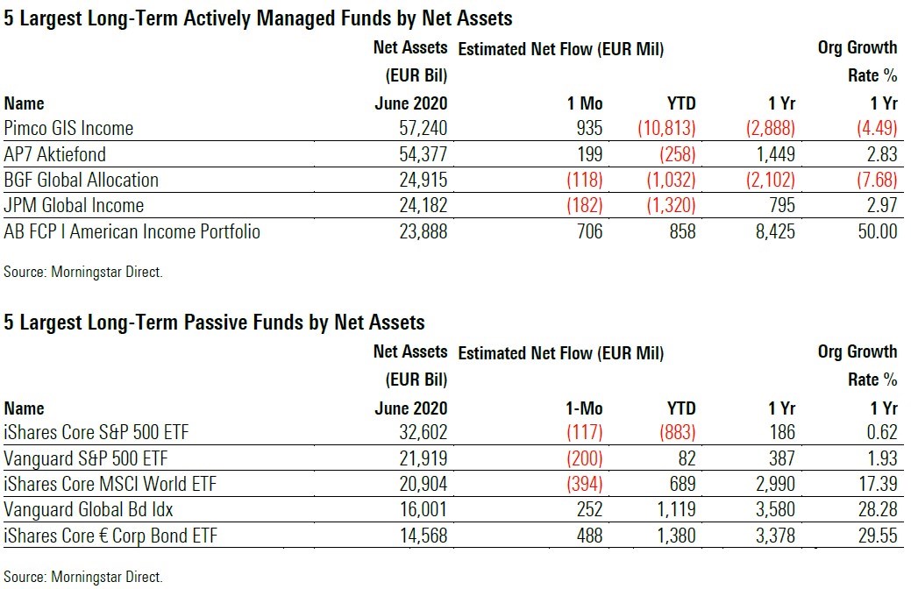Screen dimensions: 911x589
Task: Click the 1-Mo column header in passive table
Action: click(581, 408)
